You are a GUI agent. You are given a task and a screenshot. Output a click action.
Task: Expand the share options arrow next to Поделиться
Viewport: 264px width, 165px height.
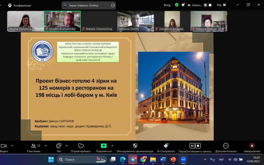point(112,146)
